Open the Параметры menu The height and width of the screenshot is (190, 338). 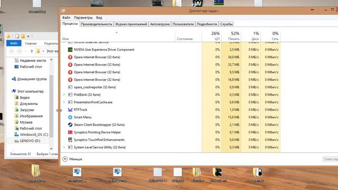83,17
